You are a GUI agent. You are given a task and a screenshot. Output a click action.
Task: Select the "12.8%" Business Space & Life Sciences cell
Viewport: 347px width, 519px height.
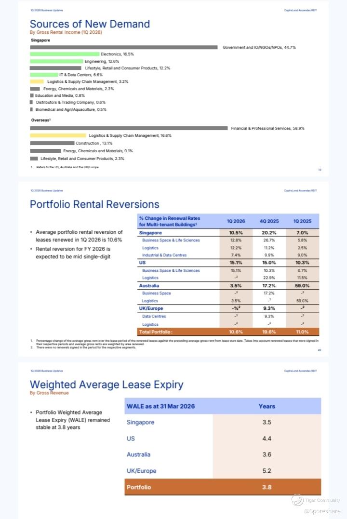coord(236,240)
